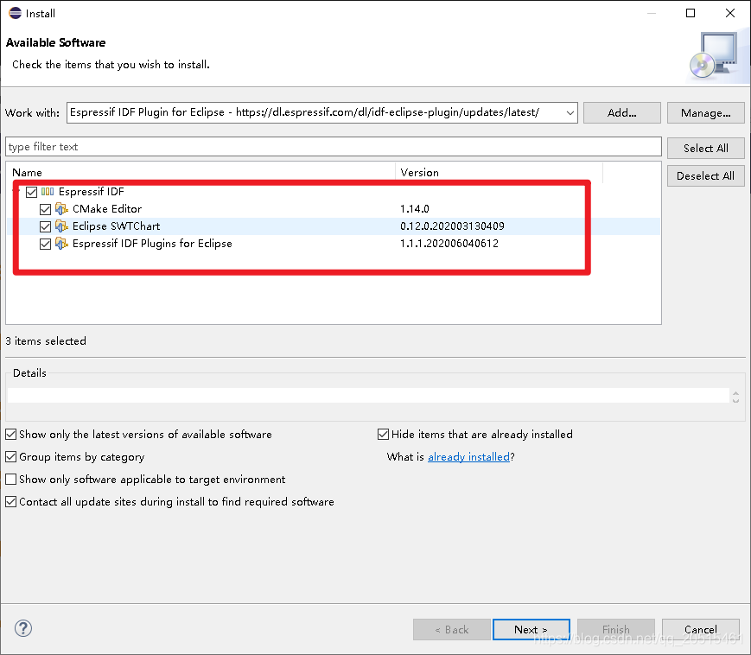Click the type filter text field
Image resolution: width=751 pixels, height=655 pixels.
[x=334, y=147]
